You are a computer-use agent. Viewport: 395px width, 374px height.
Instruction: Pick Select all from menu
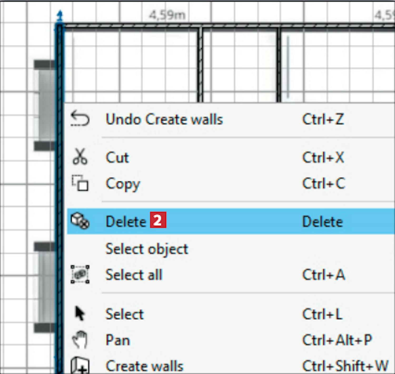pos(134,275)
